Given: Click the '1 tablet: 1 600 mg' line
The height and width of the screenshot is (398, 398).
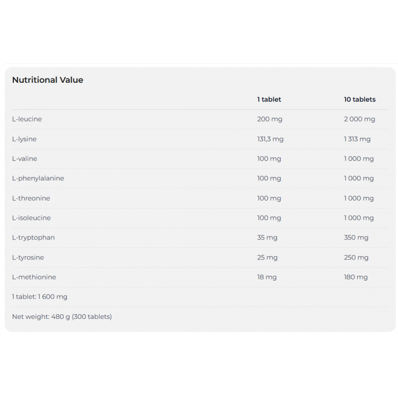Looking at the screenshot, I should (x=40, y=297).
